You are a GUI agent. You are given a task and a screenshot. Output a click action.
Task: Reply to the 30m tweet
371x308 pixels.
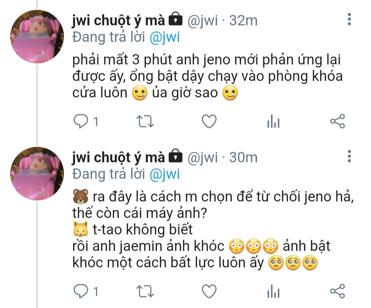click(81, 291)
